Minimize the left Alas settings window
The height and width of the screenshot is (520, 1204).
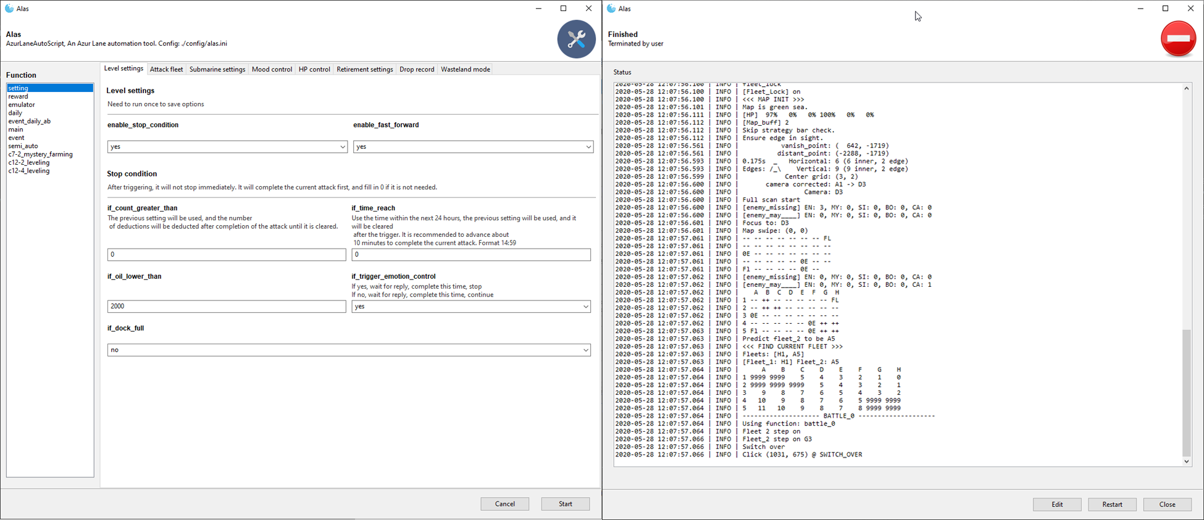tap(538, 9)
